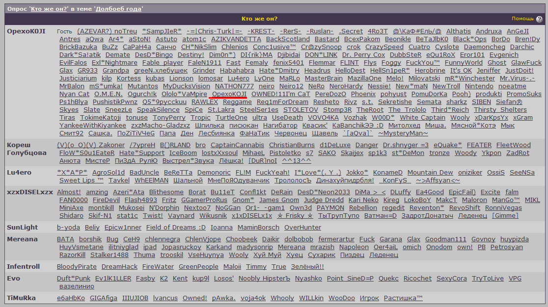Select poll option label 'TiMuRka'
This screenshot has height=307, width=548.
pos(21,298)
